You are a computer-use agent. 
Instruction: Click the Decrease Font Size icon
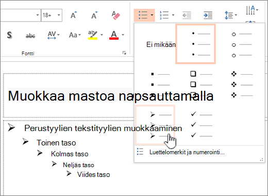point(94,15)
